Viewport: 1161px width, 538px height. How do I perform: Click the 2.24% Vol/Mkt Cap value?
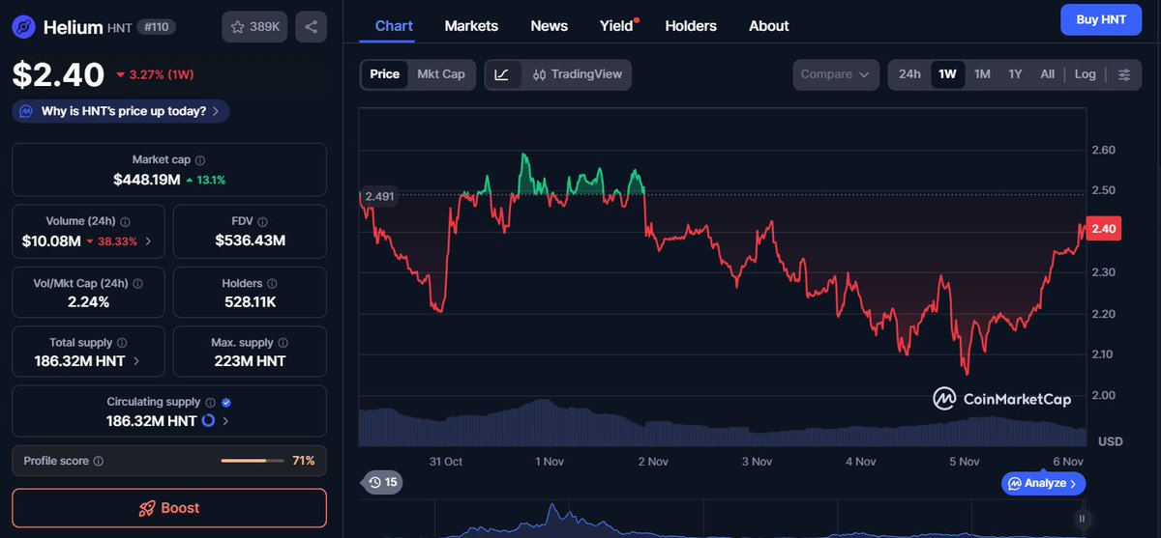tap(88, 302)
